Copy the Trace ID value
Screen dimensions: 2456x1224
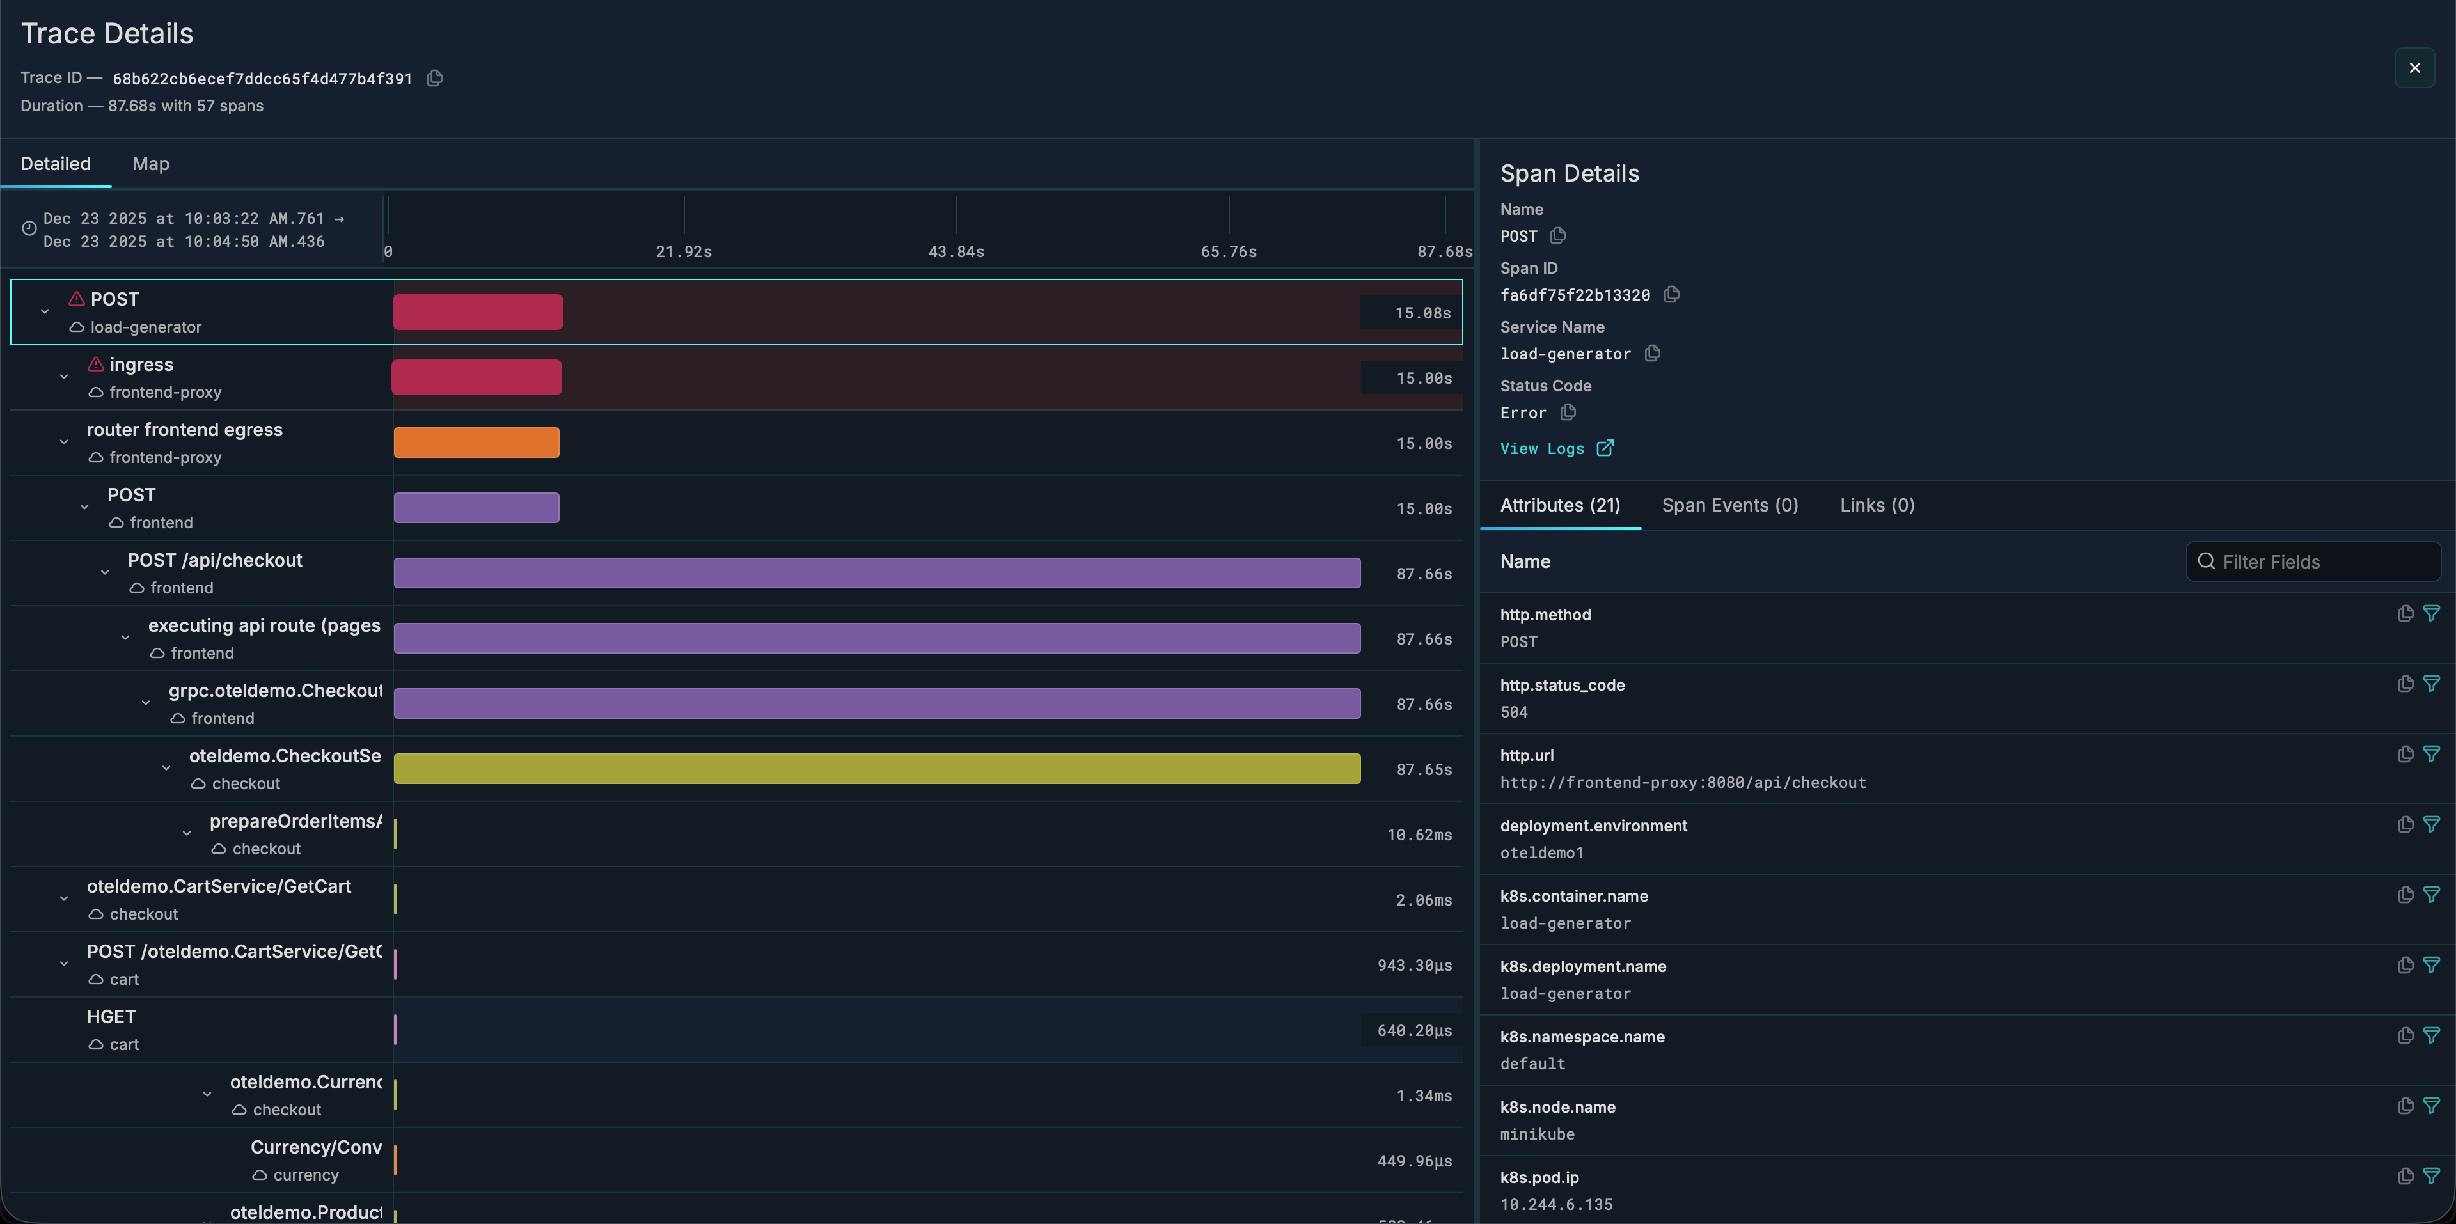coord(435,78)
